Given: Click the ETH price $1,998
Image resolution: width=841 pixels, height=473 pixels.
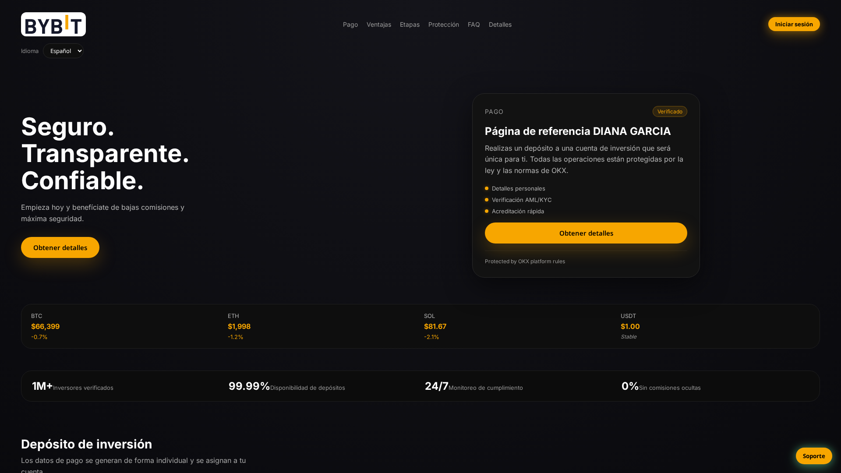Looking at the screenshot, I should pyautogui.click(x=239, y=326).
